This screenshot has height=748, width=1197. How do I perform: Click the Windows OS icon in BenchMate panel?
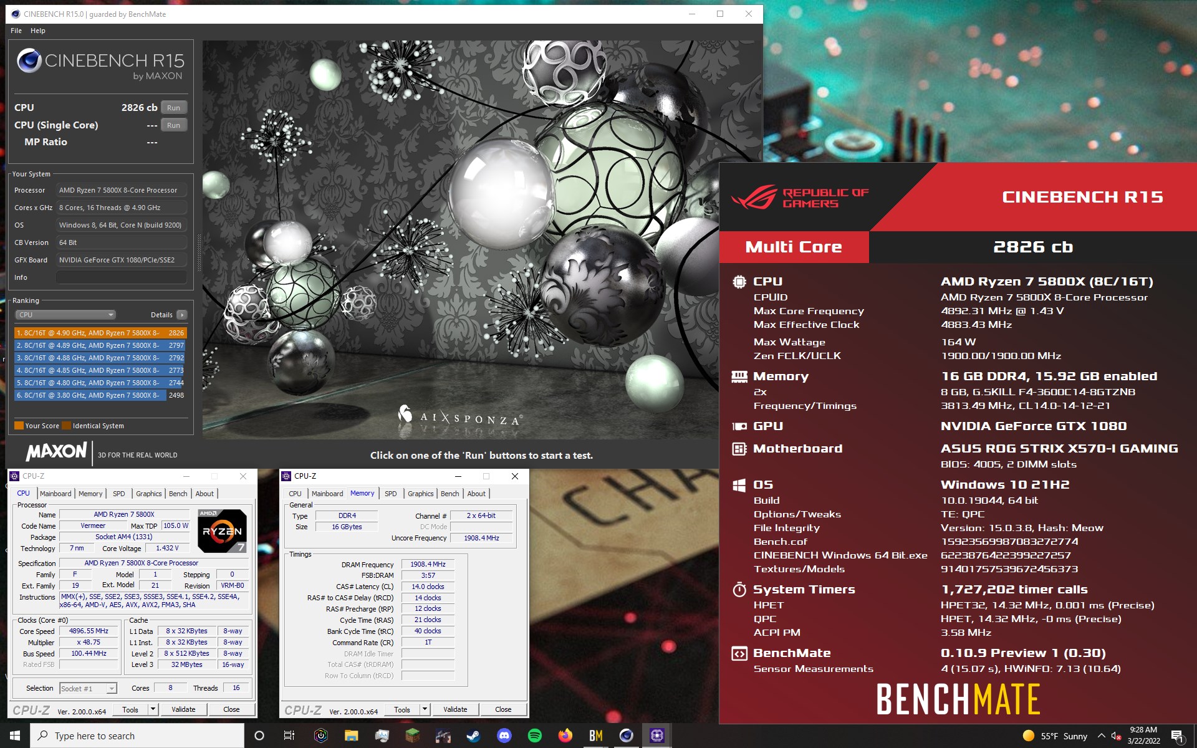click(x=739, y=485)
